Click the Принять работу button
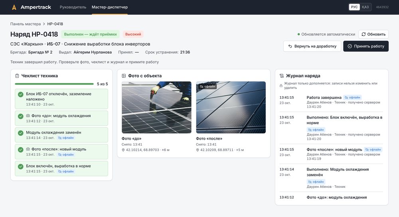 (x=365, y=46)
